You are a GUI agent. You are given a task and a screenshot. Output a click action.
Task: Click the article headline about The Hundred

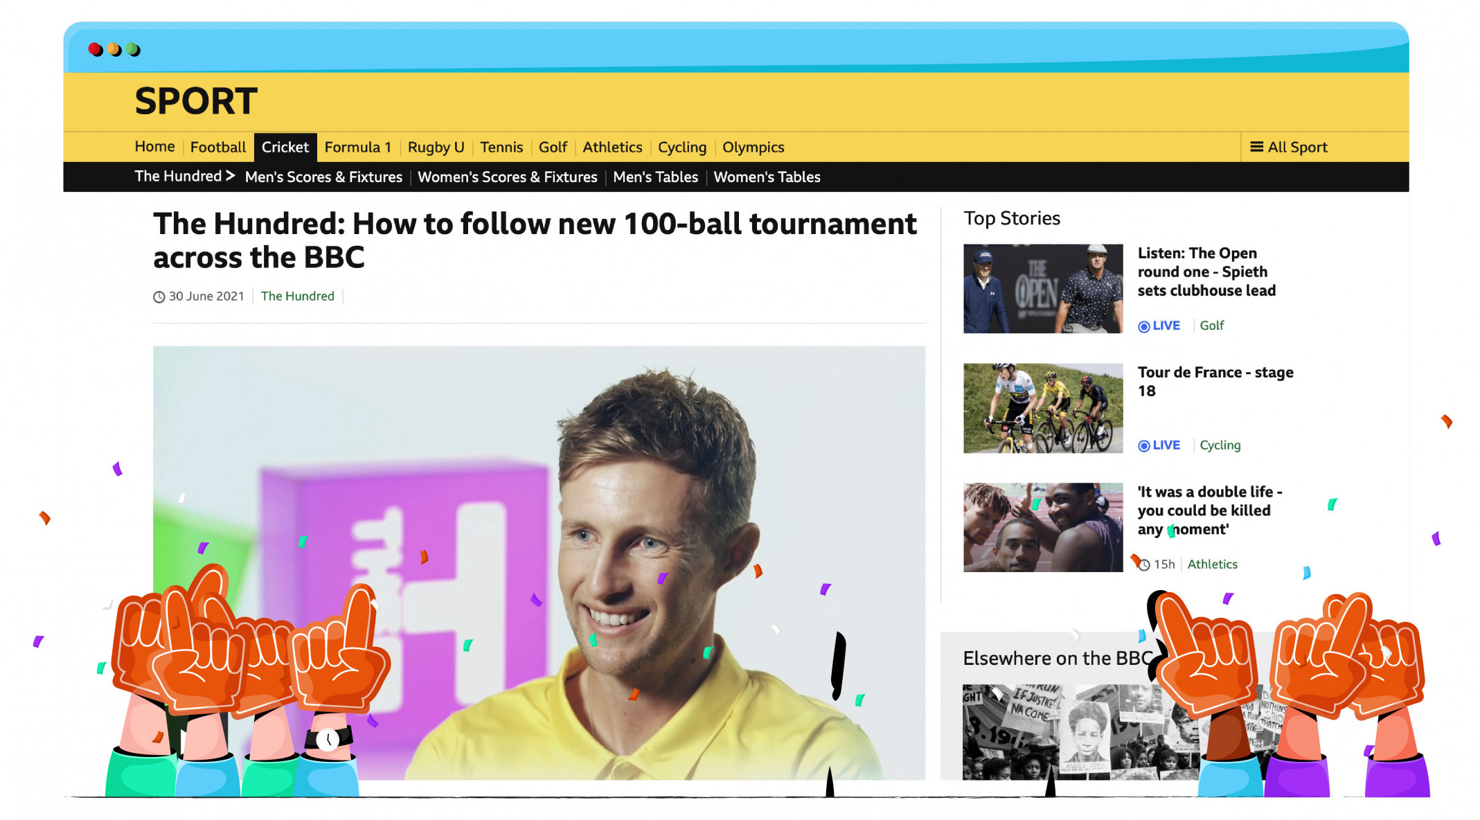[x=535, y=240]
